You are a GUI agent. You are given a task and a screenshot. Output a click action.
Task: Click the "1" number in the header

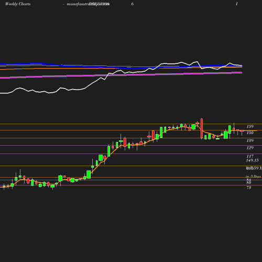(x=237, y=4)
